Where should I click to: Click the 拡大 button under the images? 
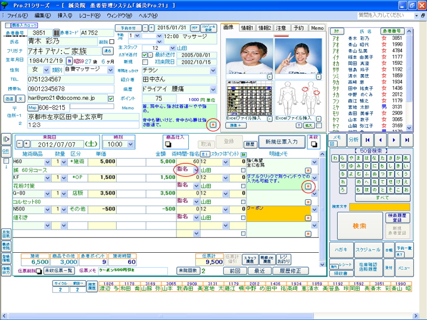pyautogui.click(x=309, y=126)
